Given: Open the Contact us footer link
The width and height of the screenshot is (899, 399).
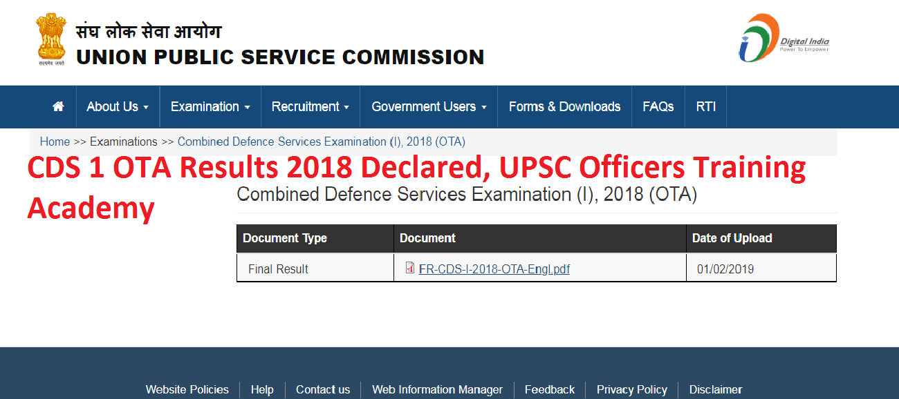Looking at the screenshot, I should point(322,389).
